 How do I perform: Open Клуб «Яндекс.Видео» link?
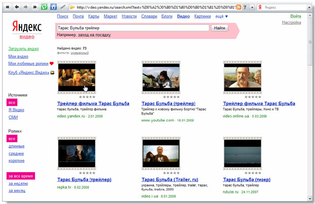click(29, 72)
